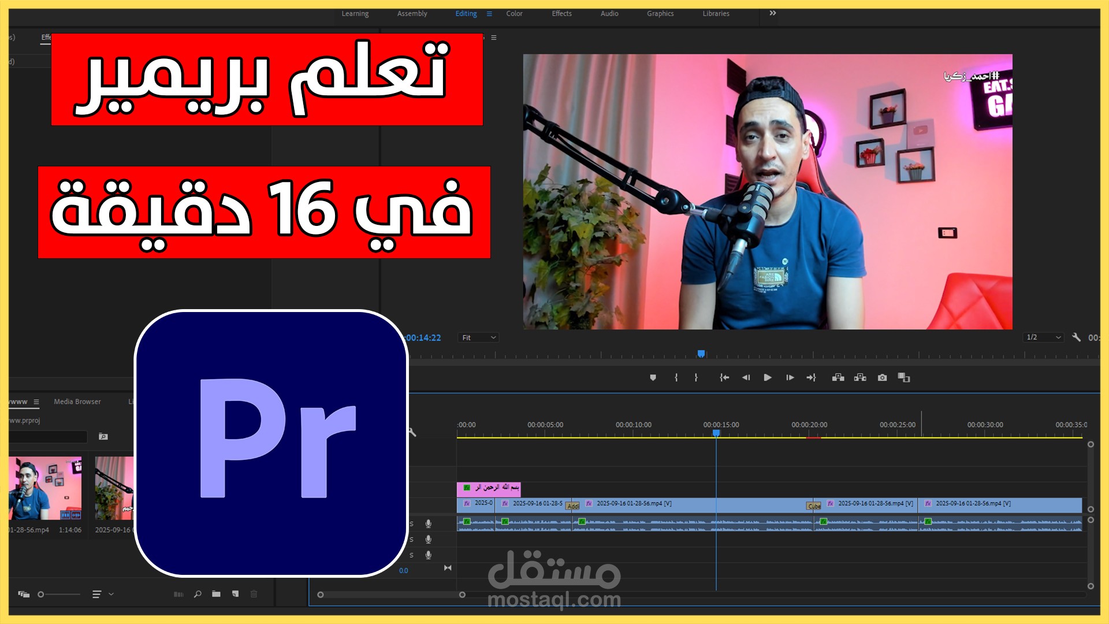
Task: Step back one frame
Action: [746, 377]
